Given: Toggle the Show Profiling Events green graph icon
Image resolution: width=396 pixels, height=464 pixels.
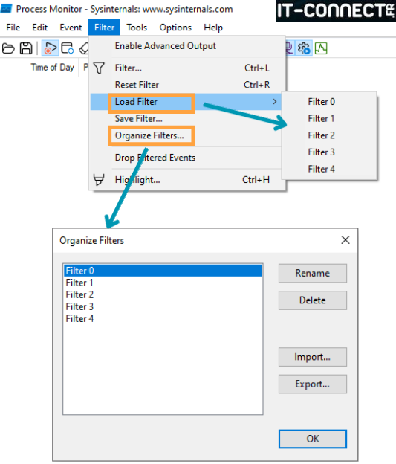Looking at the screenshot, I should 321,48.
